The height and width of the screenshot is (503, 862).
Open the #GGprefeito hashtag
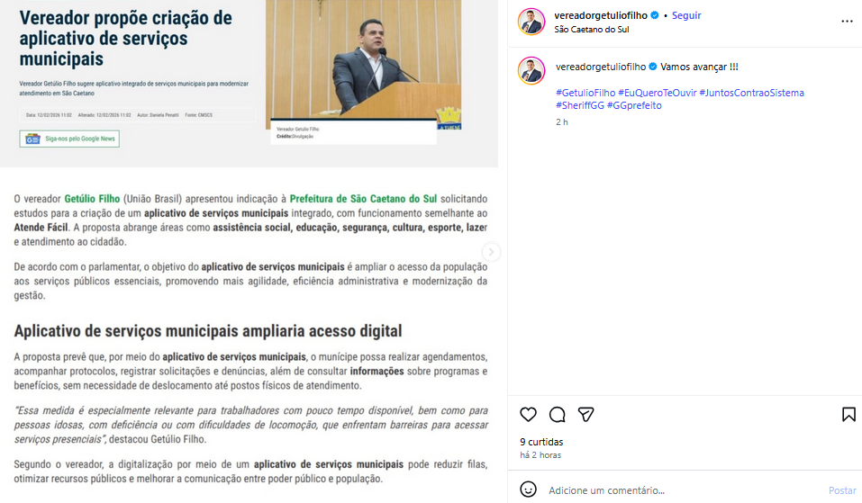pyautogui.click(x=634, y=105)
